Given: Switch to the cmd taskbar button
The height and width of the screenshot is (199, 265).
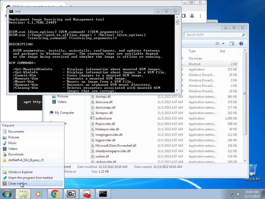Looking at the screenshot, I should pos(103,194).
